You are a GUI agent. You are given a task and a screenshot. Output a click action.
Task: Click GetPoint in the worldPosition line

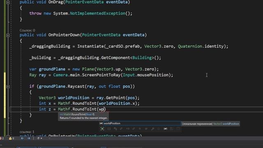(115, 98)
